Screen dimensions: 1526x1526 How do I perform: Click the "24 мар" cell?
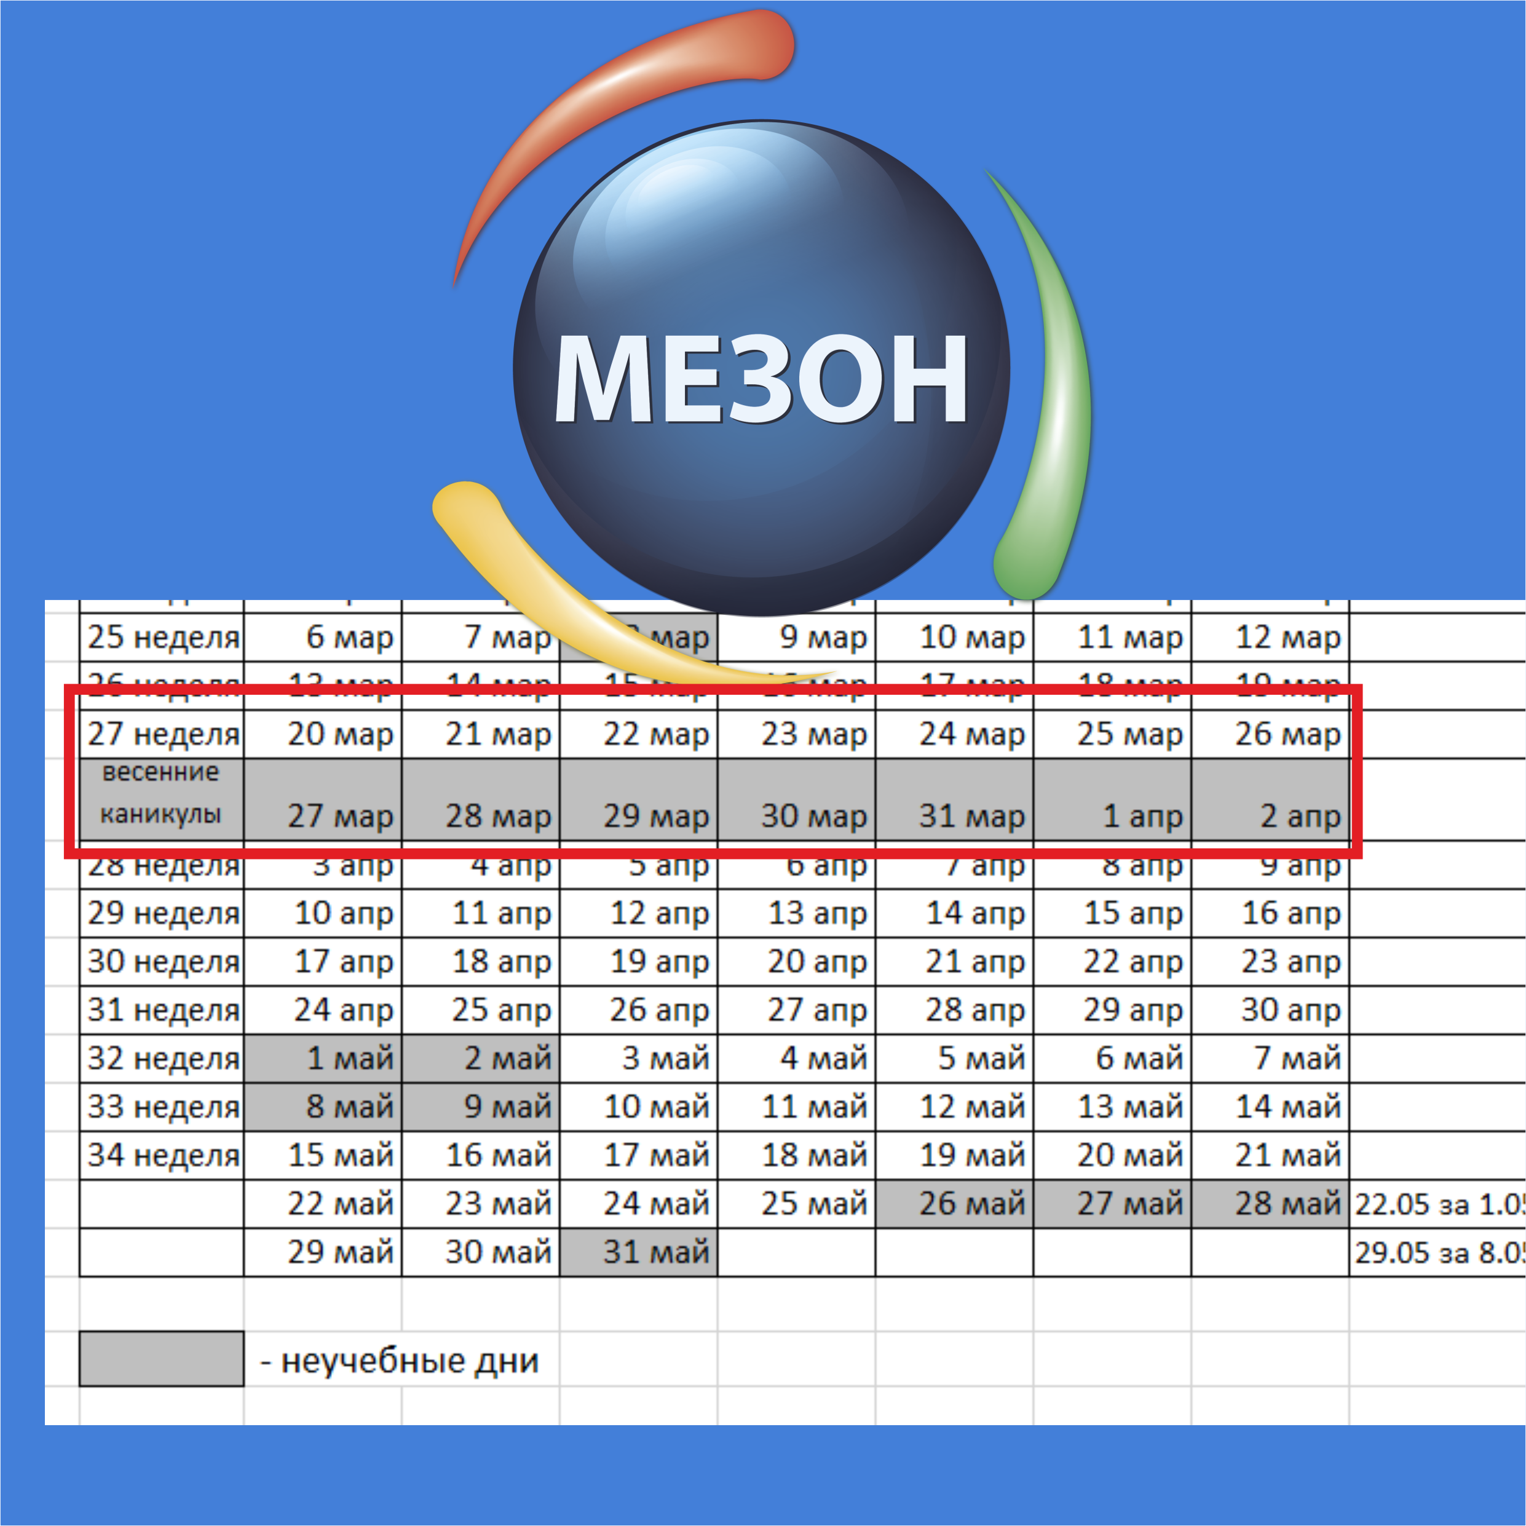click(x=955, y=735)
